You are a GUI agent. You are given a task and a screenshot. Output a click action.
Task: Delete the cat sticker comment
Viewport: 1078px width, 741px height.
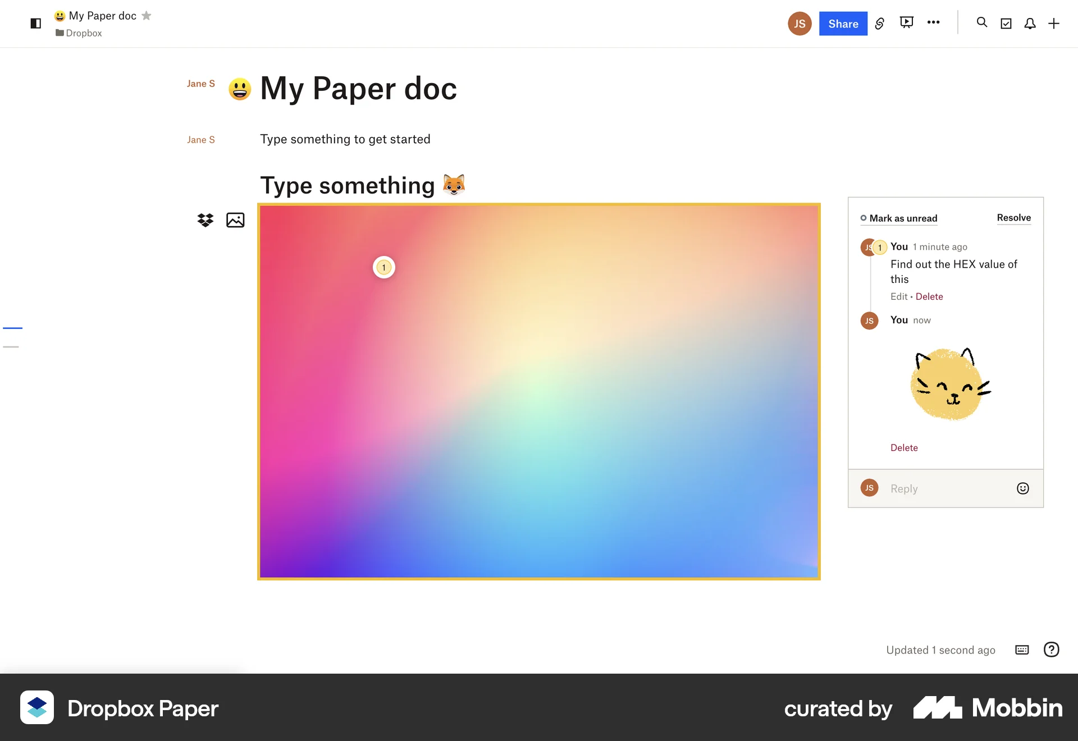tap(904, 447)
